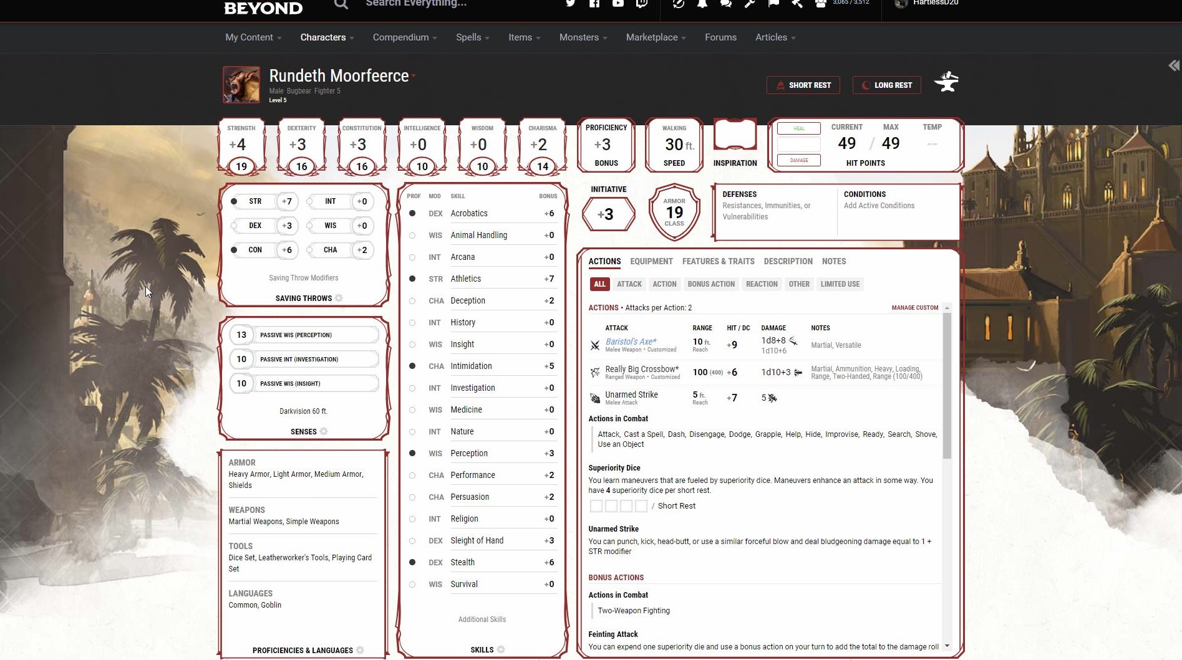The width and height of the screenshot is (1182, 660).
Task: Click the HartlessD20 user avatar
Action: tap(901, 3)
